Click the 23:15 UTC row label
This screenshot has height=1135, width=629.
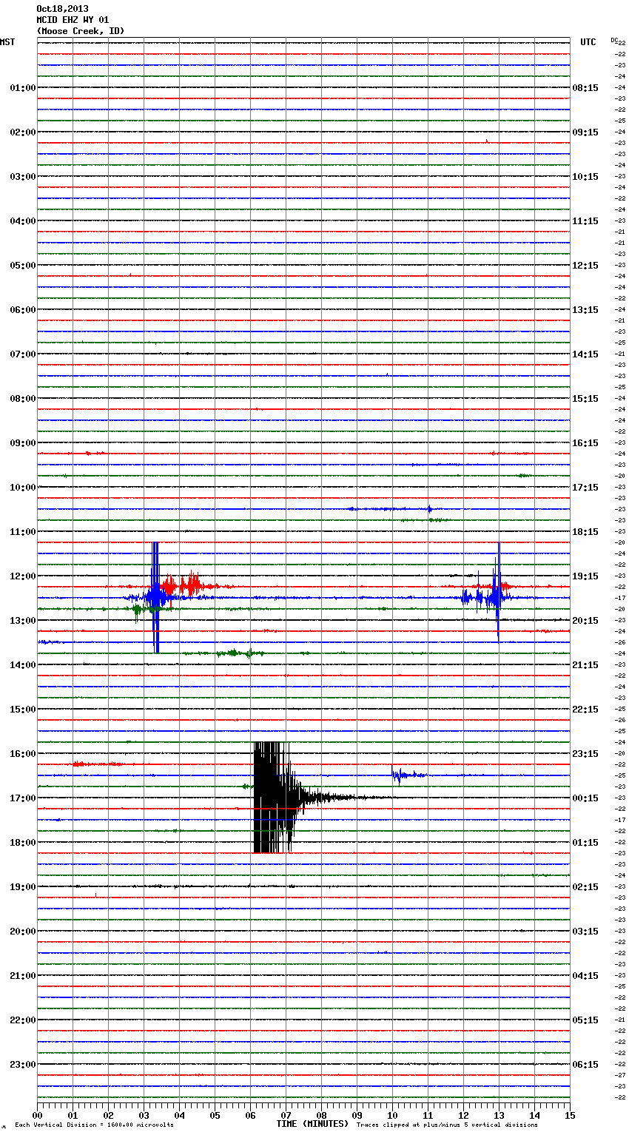tap(585, 754)
